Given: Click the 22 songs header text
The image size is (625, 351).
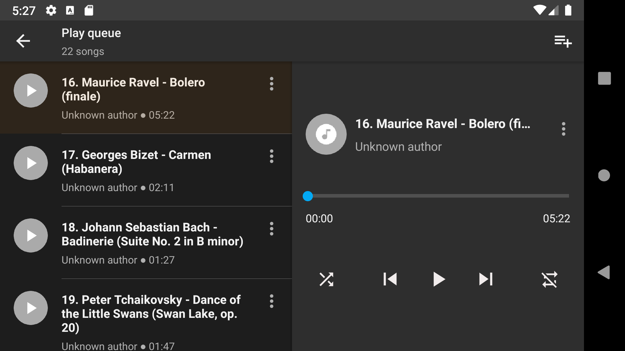Looking at the screenshot, I should pos(83,51).
